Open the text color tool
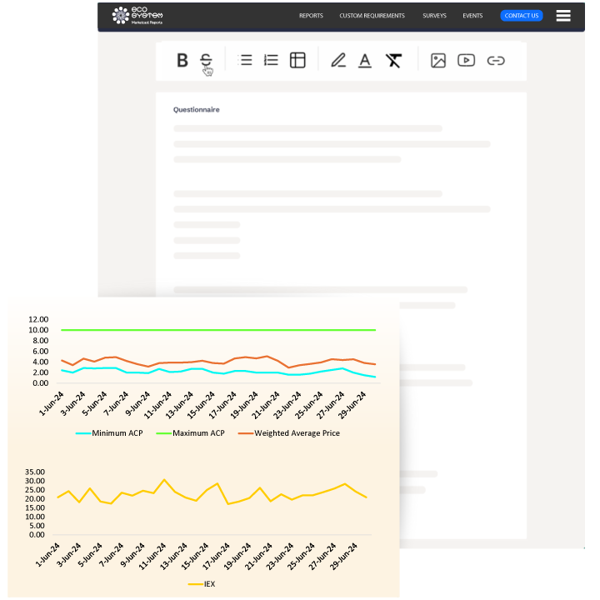This screenshot has width=600, height=600. pos(365,60)
